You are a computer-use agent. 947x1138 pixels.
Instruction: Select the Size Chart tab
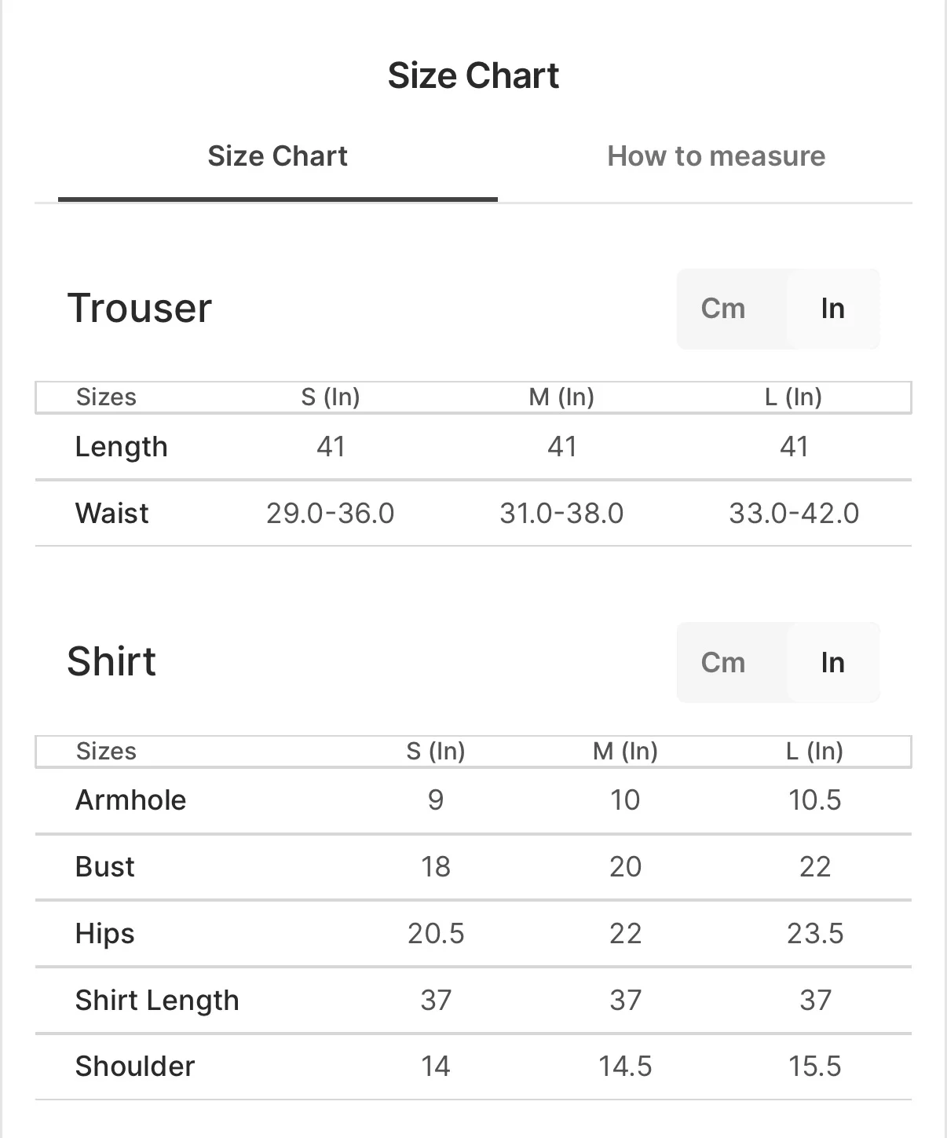coord(277,156)
